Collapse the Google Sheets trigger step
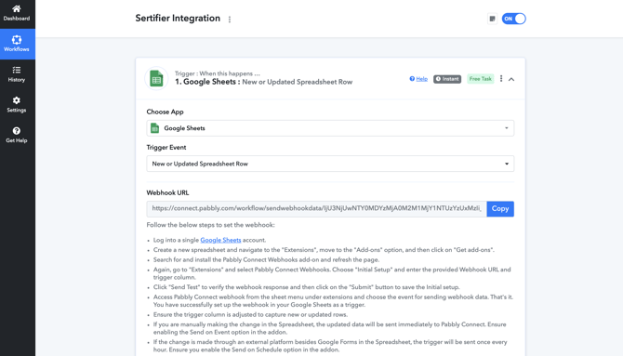 coord(511,79)
